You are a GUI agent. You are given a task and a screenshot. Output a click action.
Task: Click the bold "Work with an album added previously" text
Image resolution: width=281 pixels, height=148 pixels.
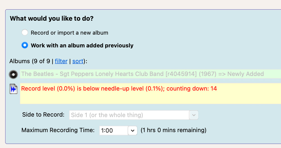(82, 45)
